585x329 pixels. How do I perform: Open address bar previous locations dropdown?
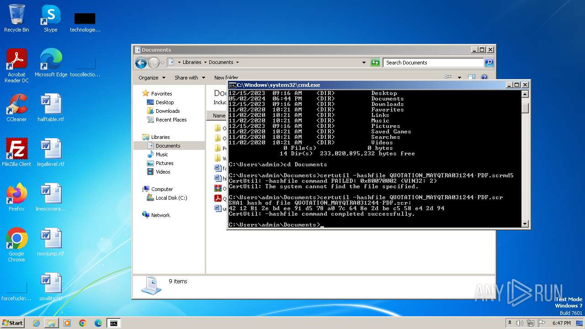click(x=364, y=63)
